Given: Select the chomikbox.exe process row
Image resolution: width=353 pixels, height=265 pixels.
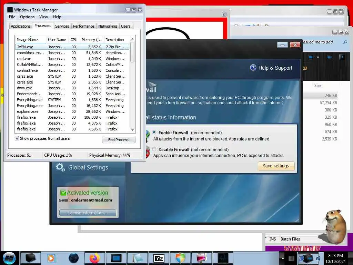Looking at the screenshot, I should click(x=72, y=53).
